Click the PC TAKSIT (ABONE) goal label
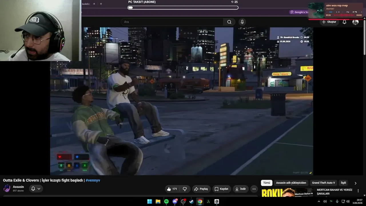The image size is (366, 206). coord(142,2)
